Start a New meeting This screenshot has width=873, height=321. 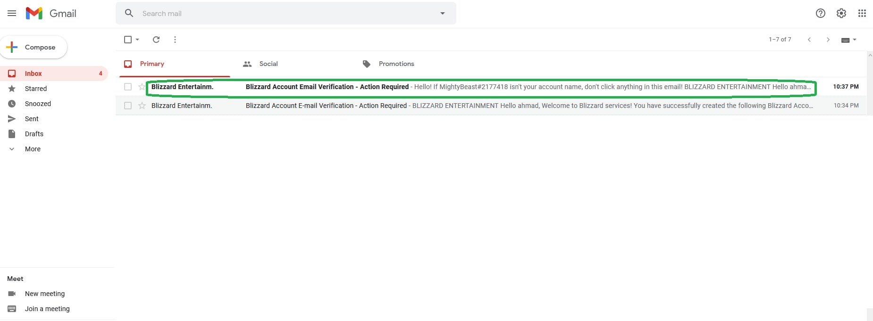pyautogui.click(x=44, y=294)
